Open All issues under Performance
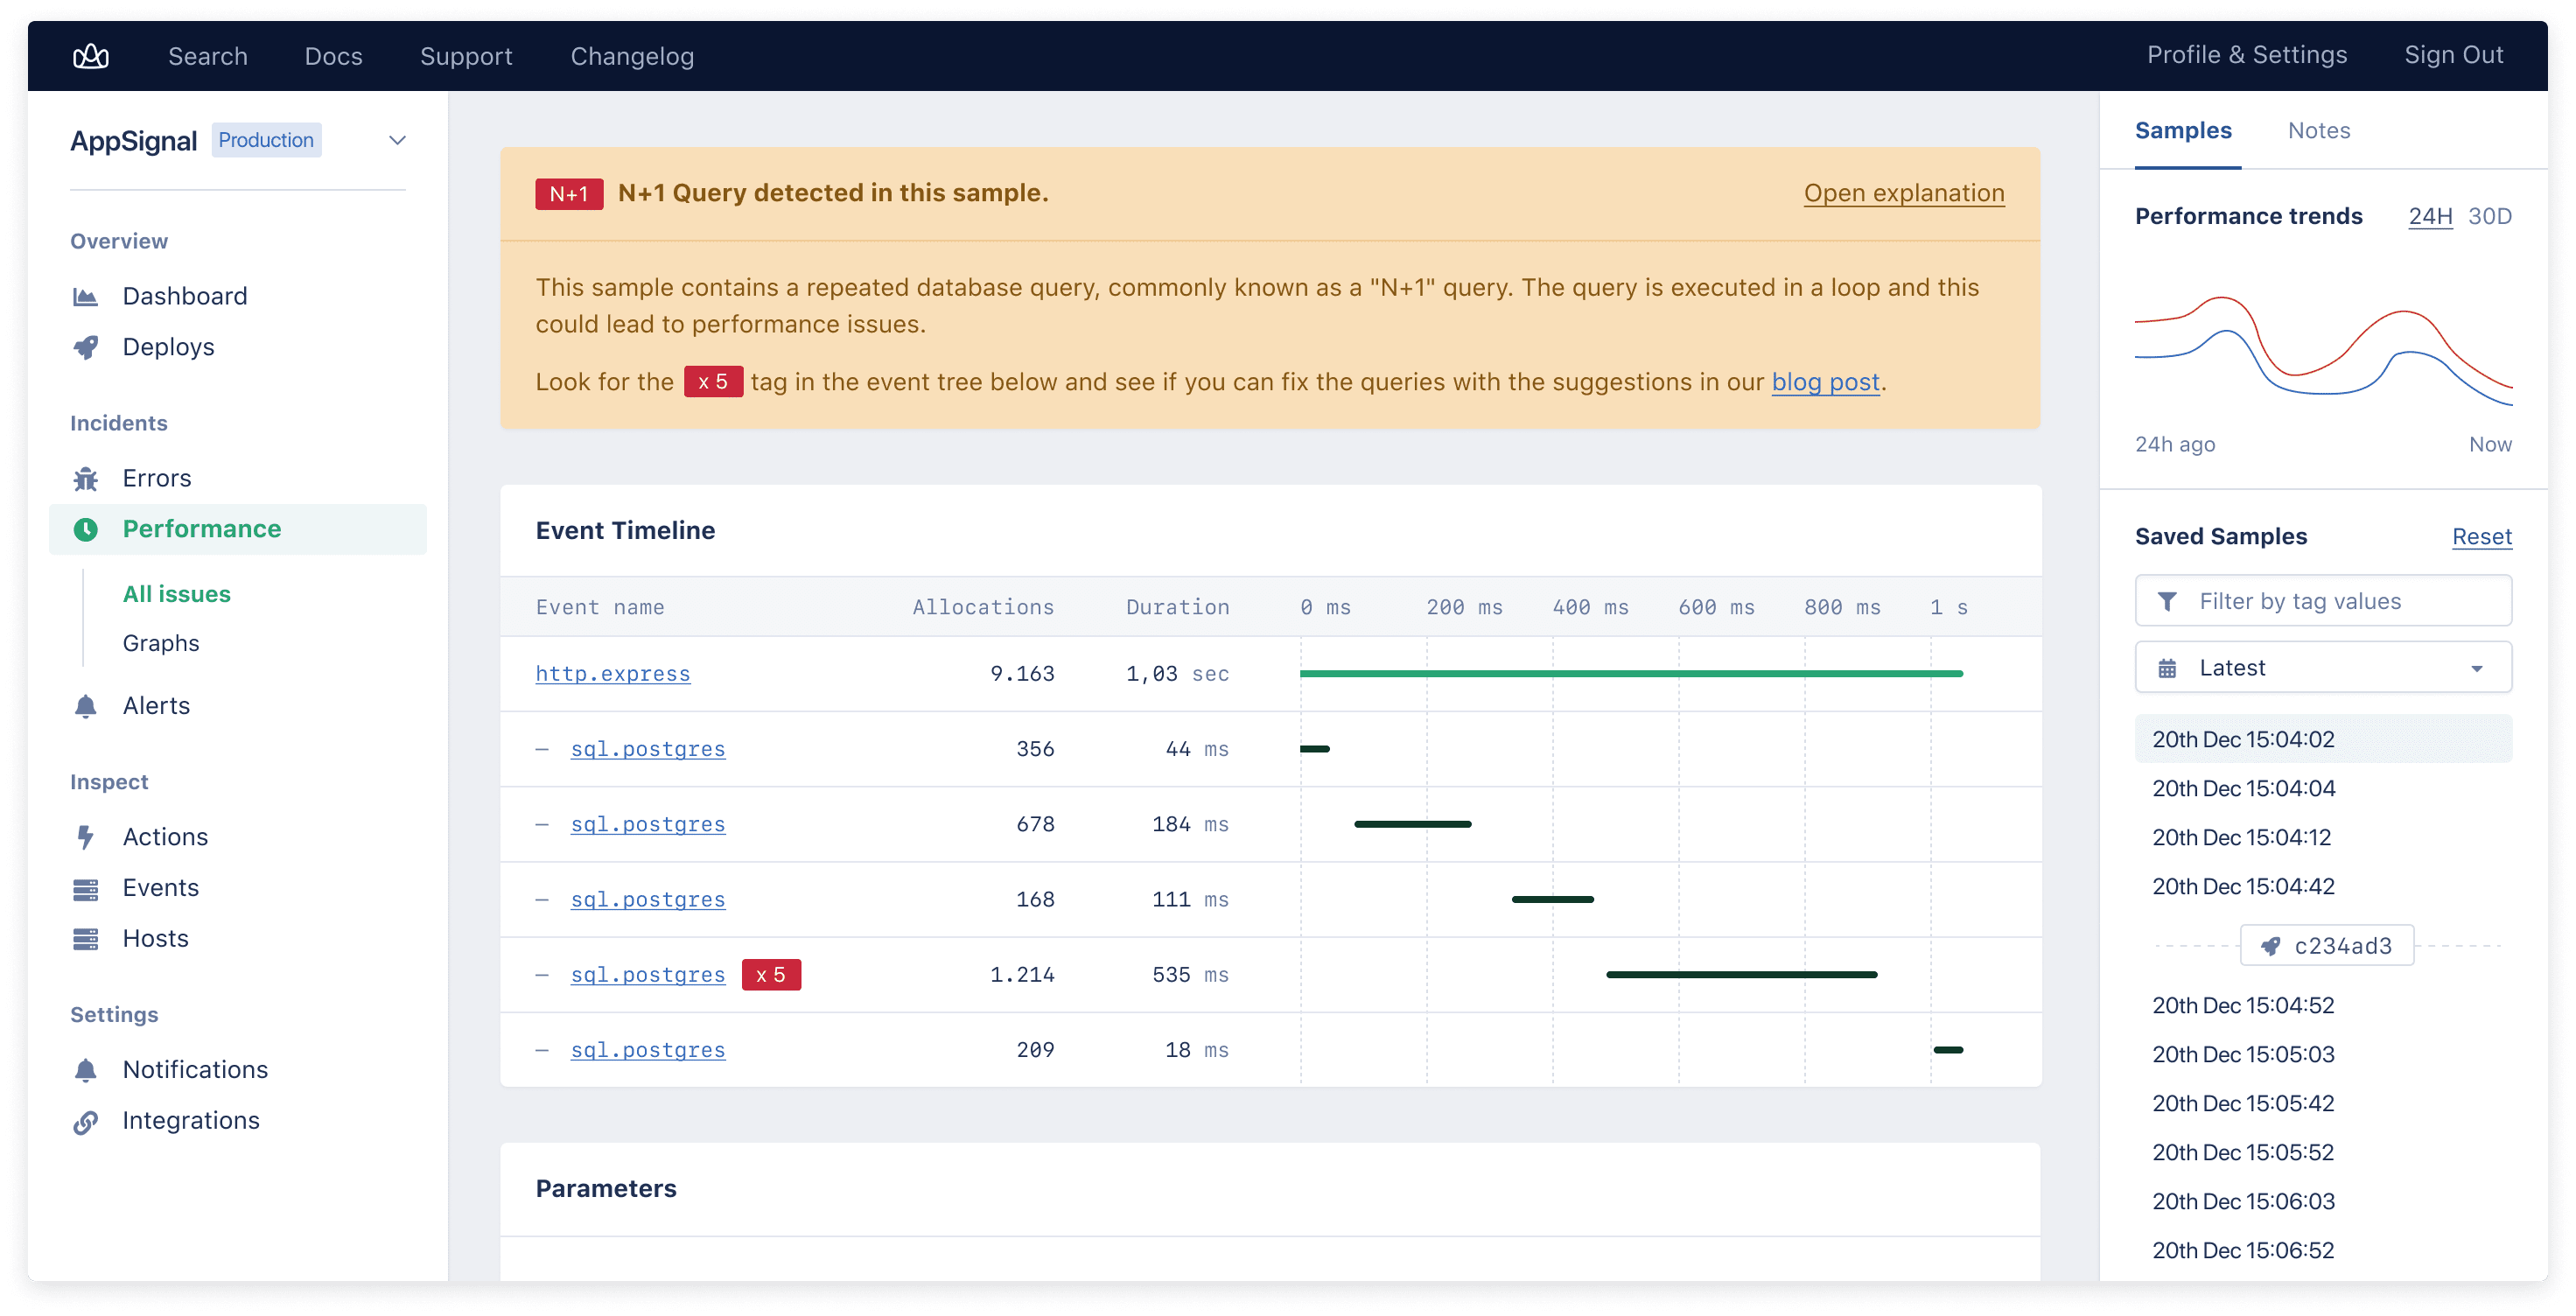 [x=176, y=594]
